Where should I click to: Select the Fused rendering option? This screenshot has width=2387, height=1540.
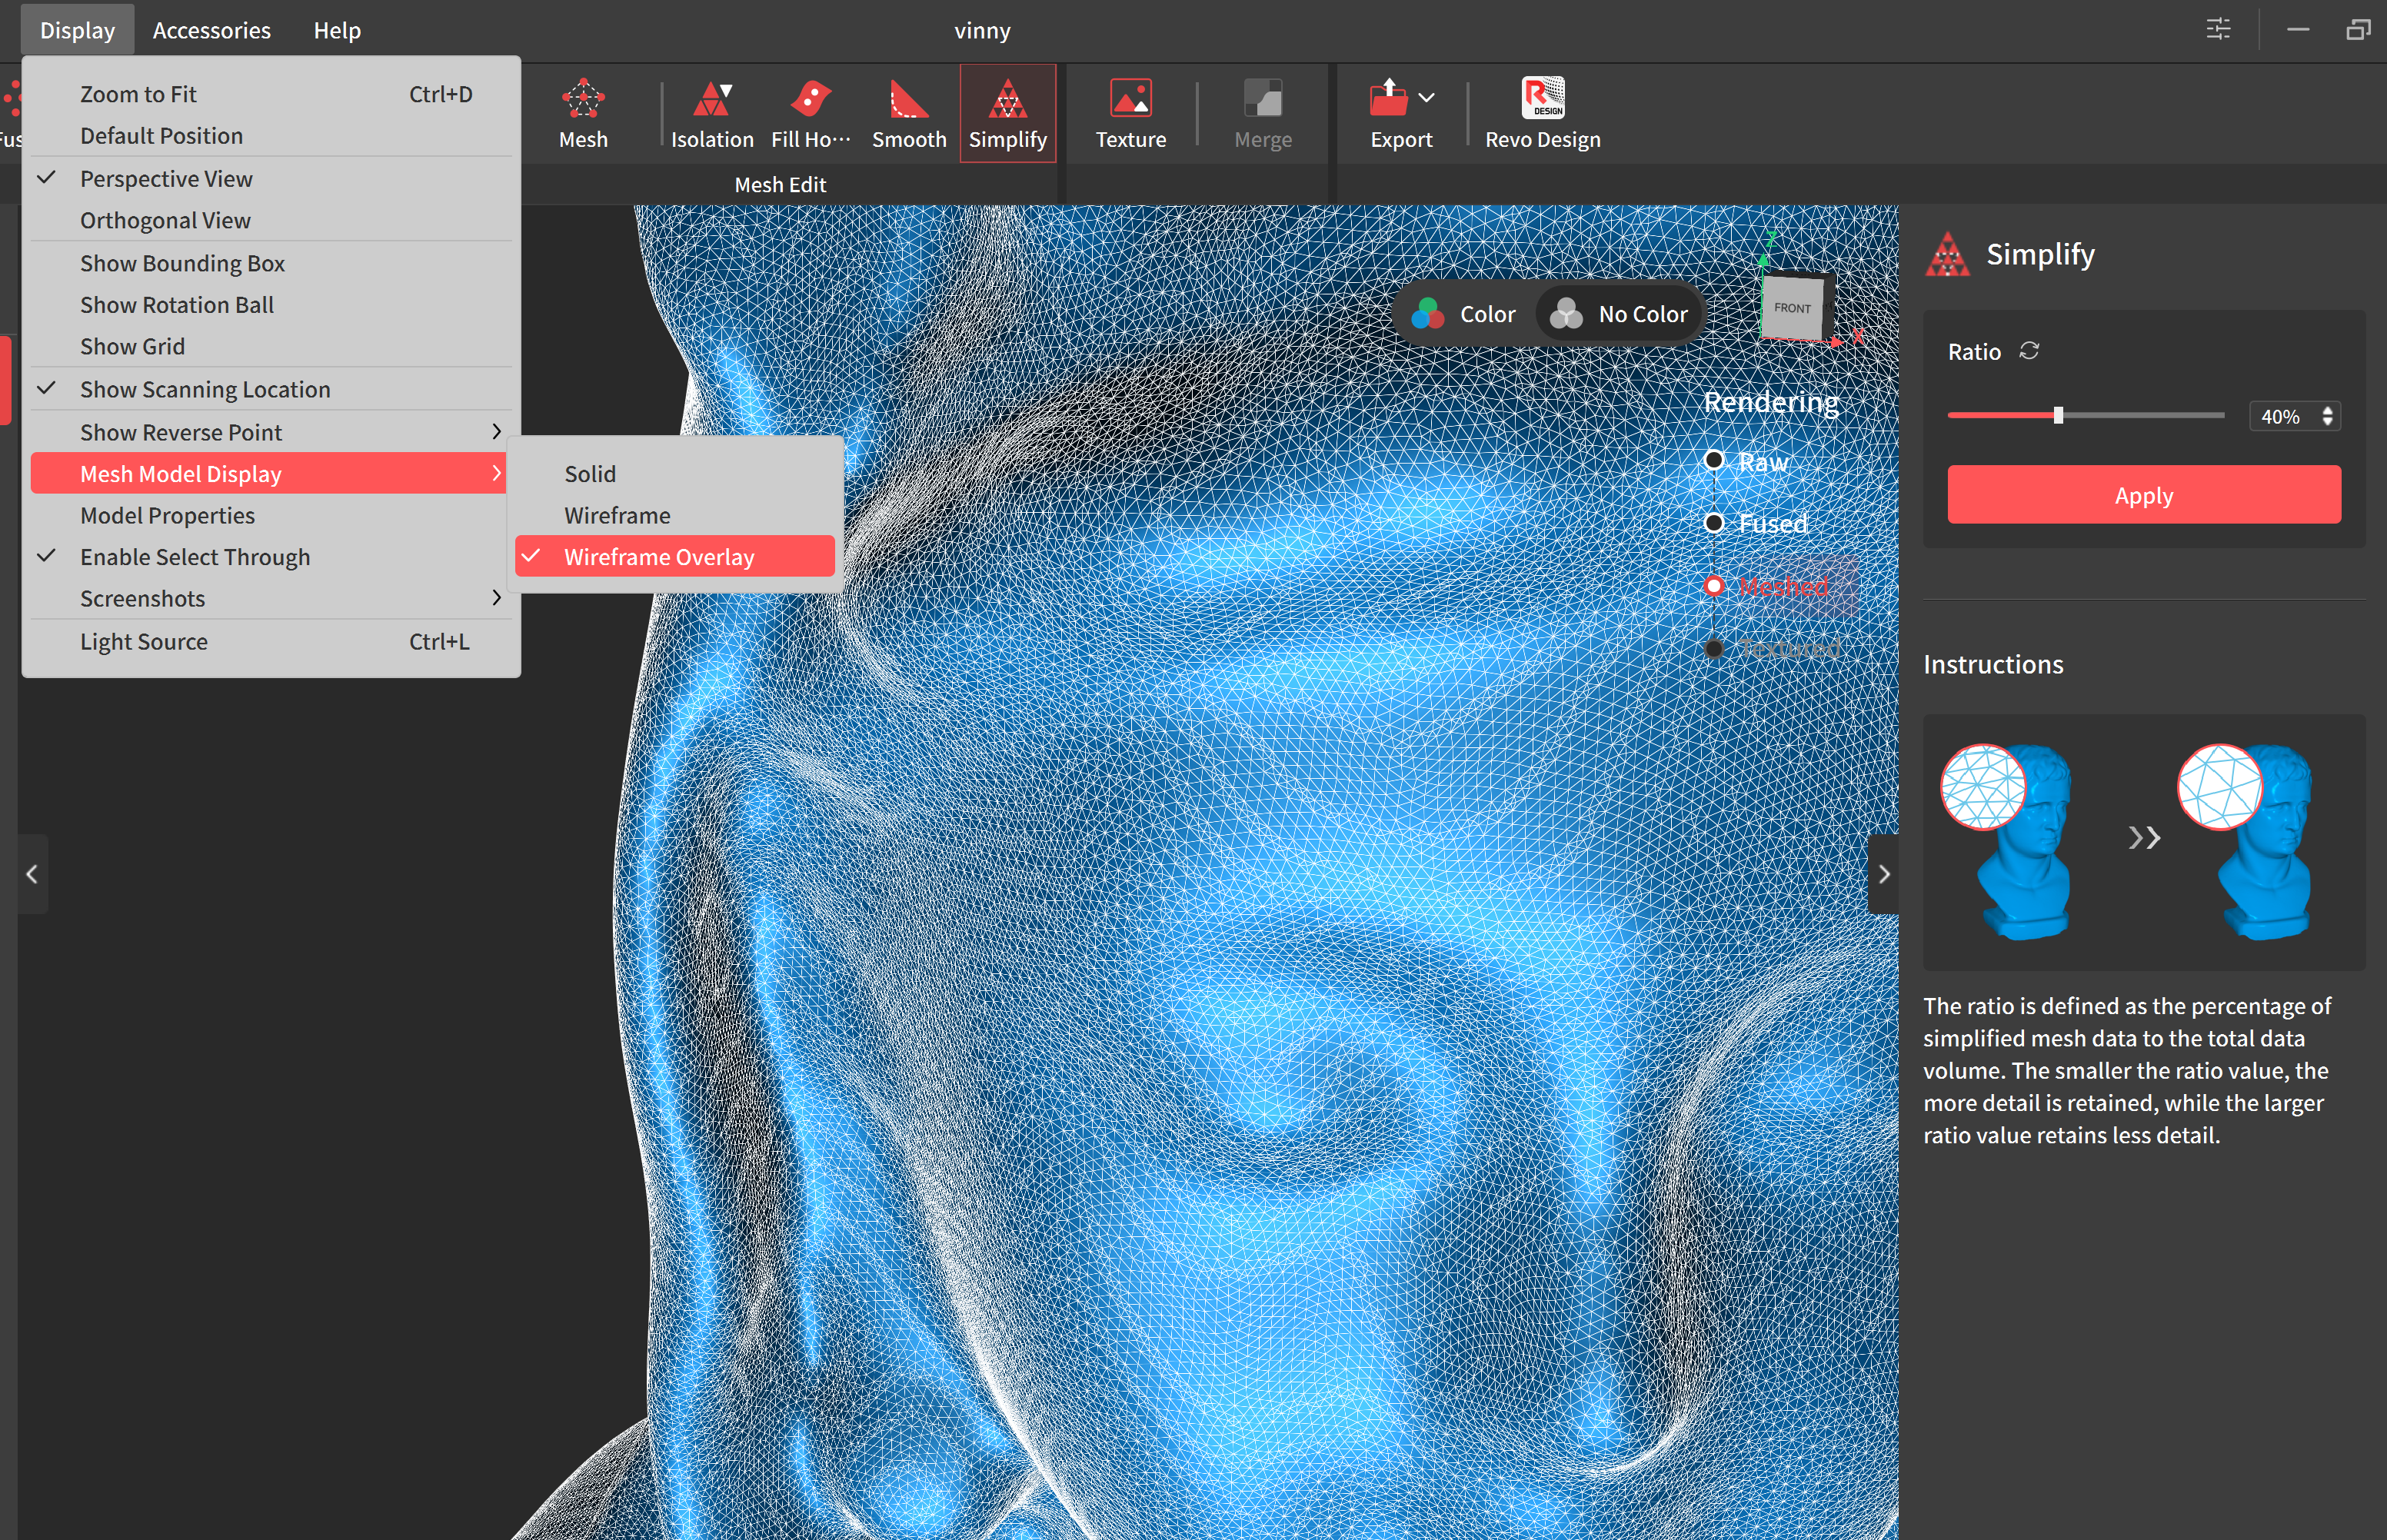(x=1714, y=523)
